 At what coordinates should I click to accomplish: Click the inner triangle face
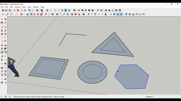(113, 46)
